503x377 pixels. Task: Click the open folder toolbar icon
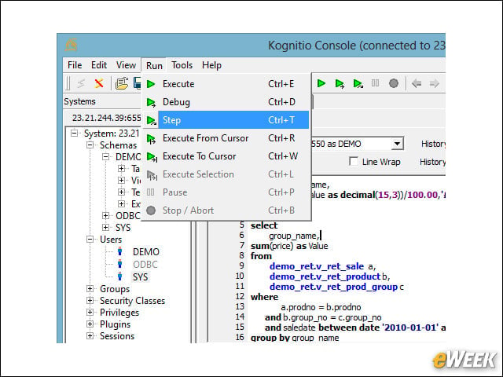[122, 83]
